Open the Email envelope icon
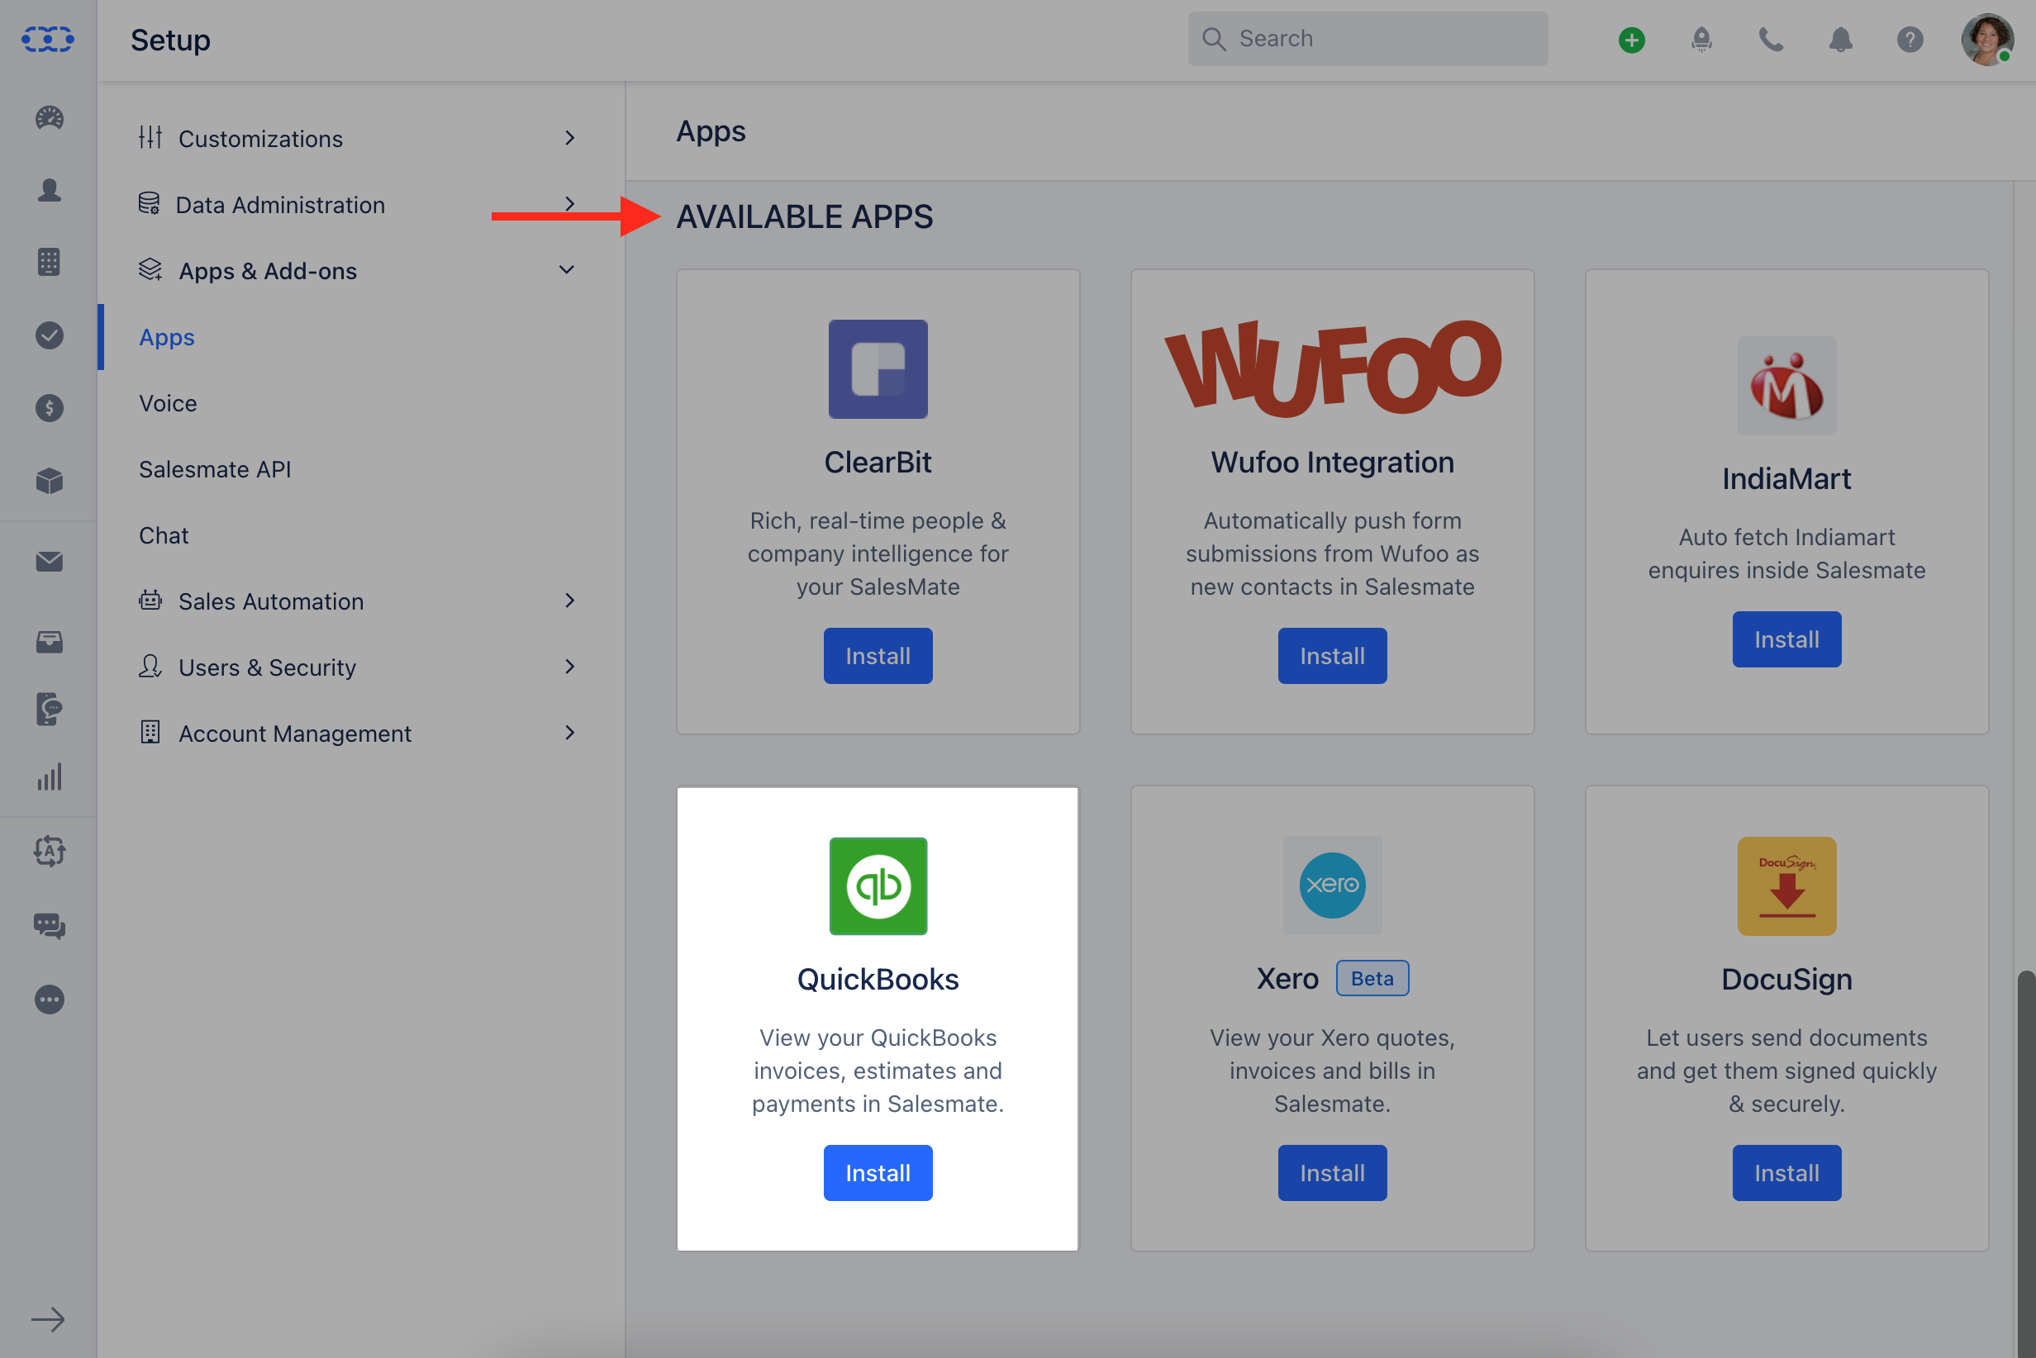 coord(49,561)
